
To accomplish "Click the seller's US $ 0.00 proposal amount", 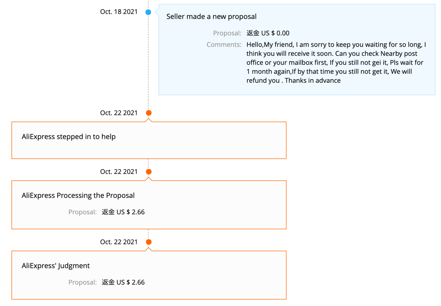I will pos(268,33).
